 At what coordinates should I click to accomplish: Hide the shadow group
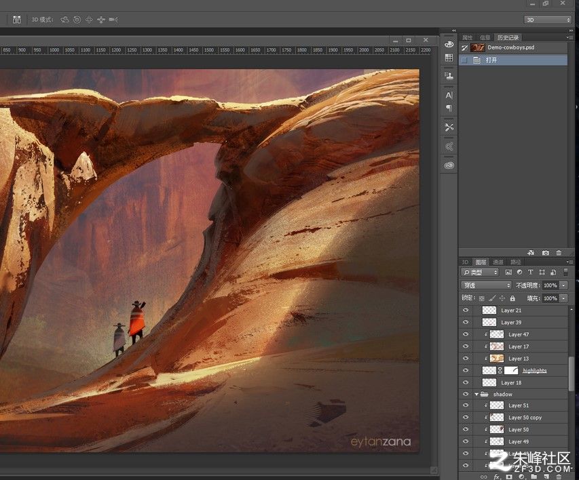[466, 394]
